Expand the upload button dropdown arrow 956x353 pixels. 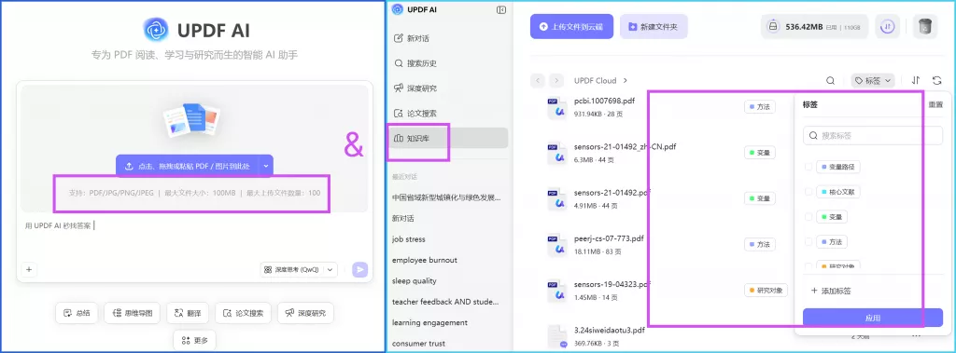point(266,166)
